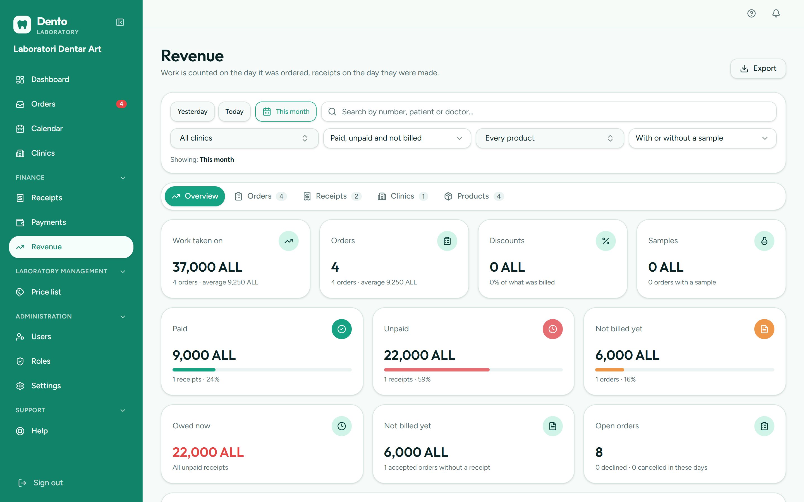Focus the search by number field

click(549, 112)
